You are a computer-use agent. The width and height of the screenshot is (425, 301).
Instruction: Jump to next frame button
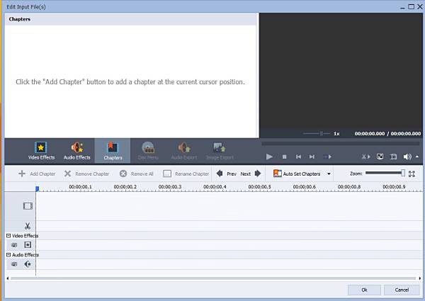[312, 157]
